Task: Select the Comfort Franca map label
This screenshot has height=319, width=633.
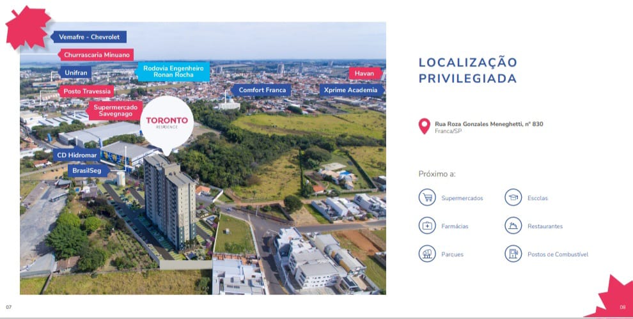Action: [262, 90]
